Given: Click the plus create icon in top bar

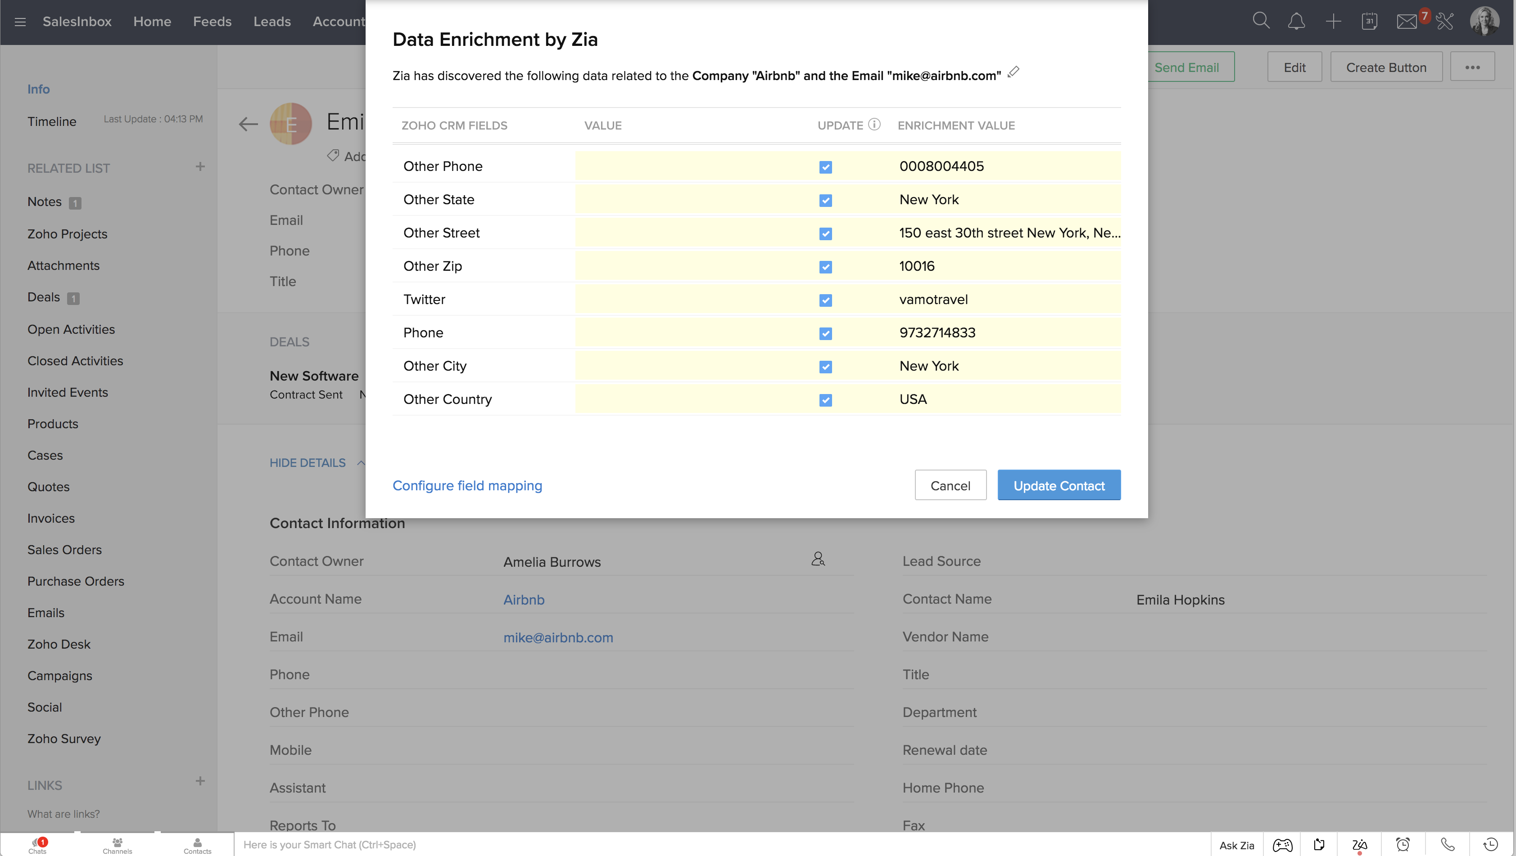Looking at the screenshot, I should point(1334,22).
